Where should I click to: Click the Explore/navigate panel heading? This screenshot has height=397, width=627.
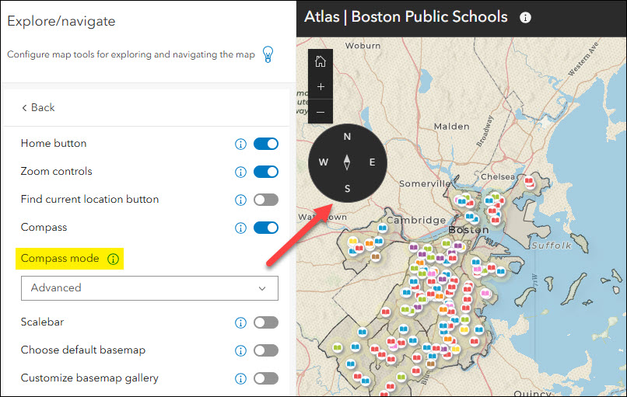coord(61,21)
